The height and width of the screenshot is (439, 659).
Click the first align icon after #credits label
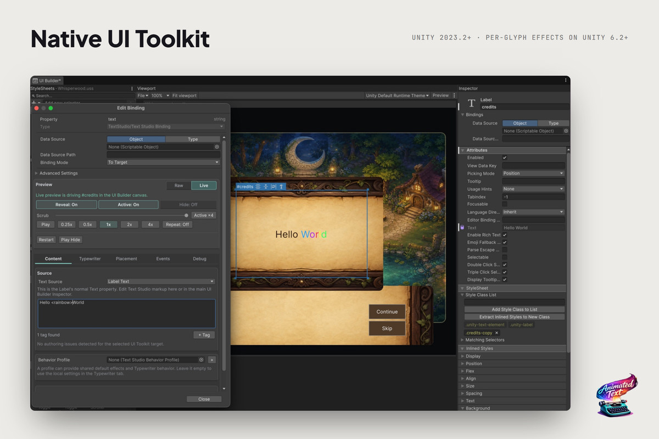[x=258, y=187]
